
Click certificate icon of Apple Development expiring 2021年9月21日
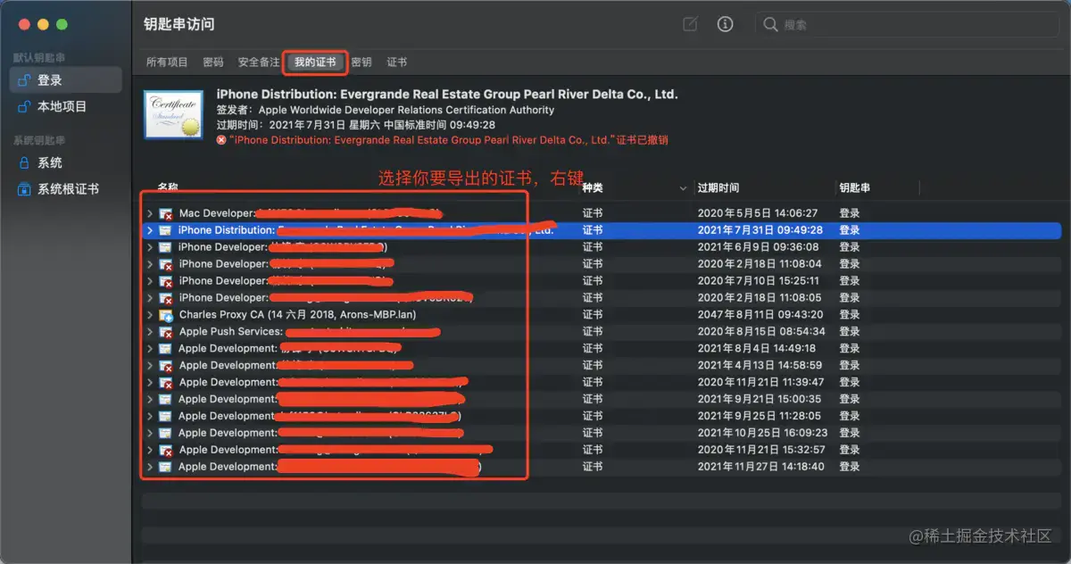(165, 400)
